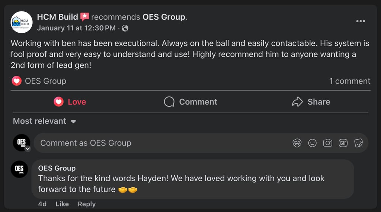Viewport: 381px width, 212px height.
Task: Click the globe public privacy icon
Action: tap(125, 28)
